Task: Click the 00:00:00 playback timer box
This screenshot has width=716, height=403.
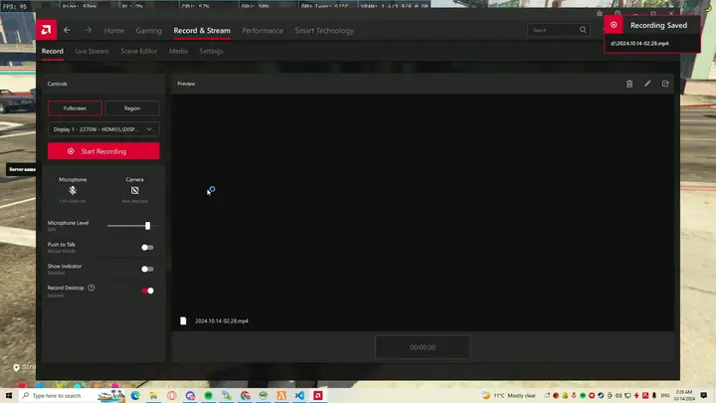Action: tap(423, 347)
